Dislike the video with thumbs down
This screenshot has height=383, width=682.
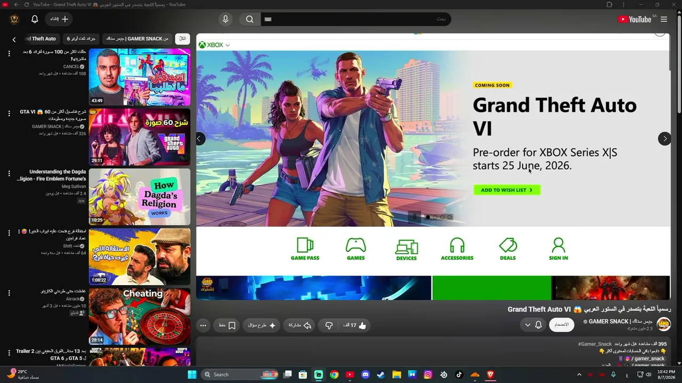coord(329,325)
